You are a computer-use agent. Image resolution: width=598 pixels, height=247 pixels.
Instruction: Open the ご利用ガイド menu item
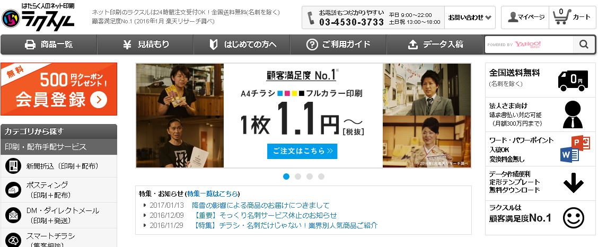pos(338,45)
